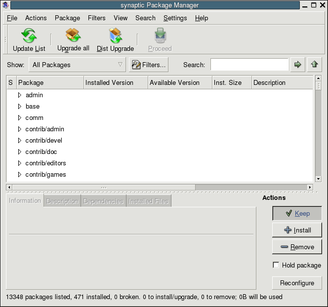Switch to the Information tab

pos(25,200)
